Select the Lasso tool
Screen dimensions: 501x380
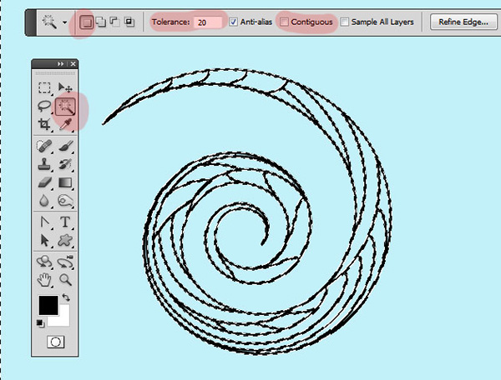point(44,106)
